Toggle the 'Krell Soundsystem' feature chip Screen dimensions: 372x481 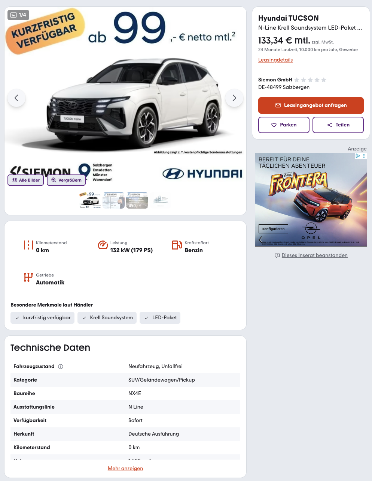[107, 318]
